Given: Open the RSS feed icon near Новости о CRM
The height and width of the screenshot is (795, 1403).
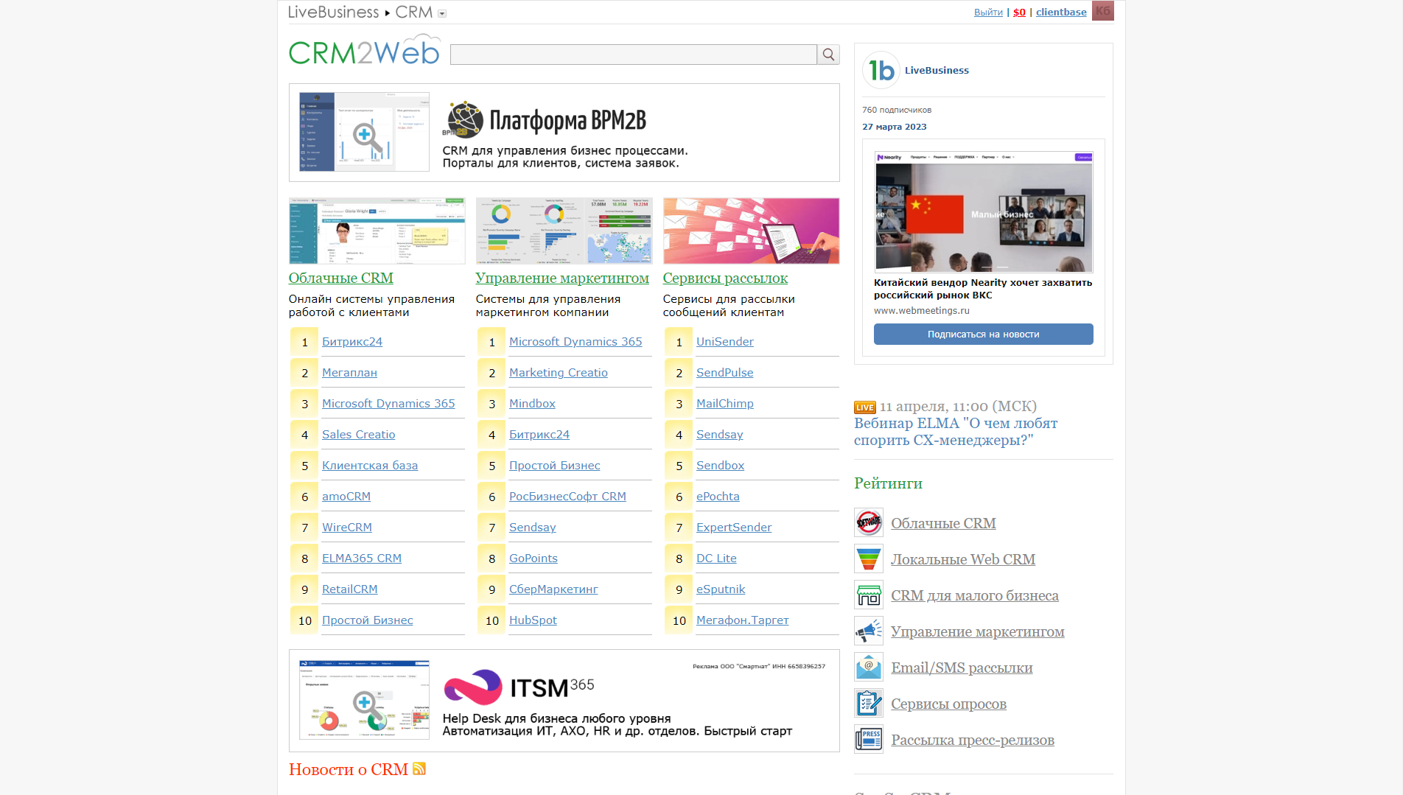Looking at the screenshot, I should (419, 769).
